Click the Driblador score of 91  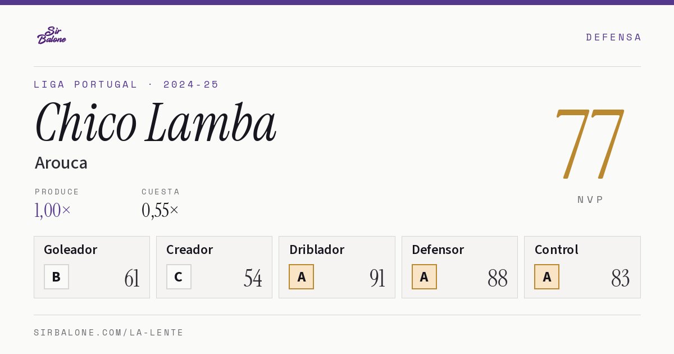tap(377, 278)
